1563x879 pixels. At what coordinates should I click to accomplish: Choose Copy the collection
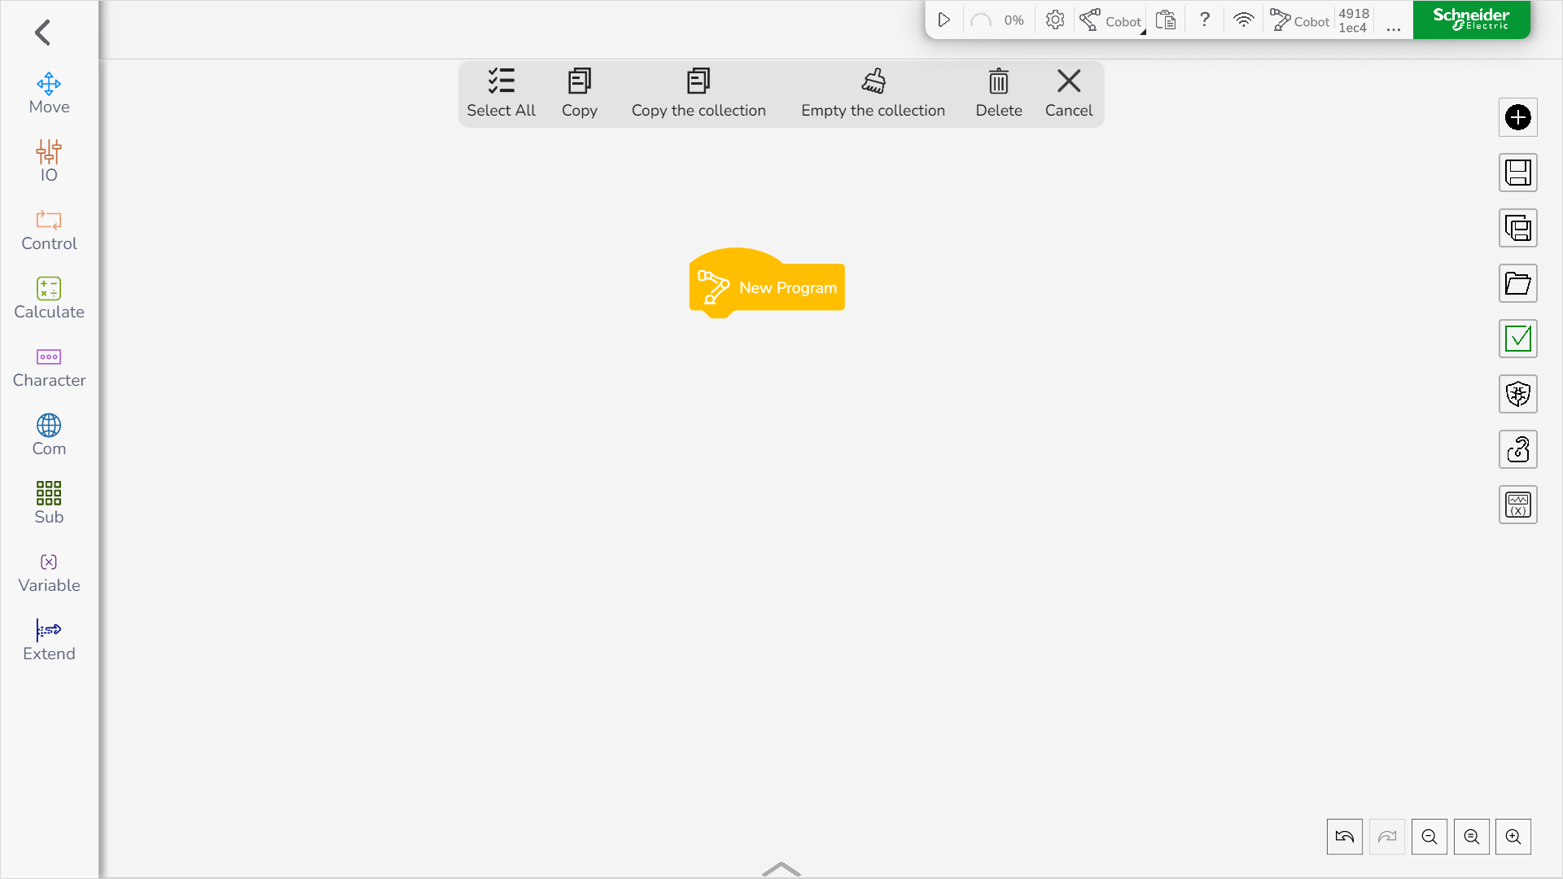(x=698, y=93)
